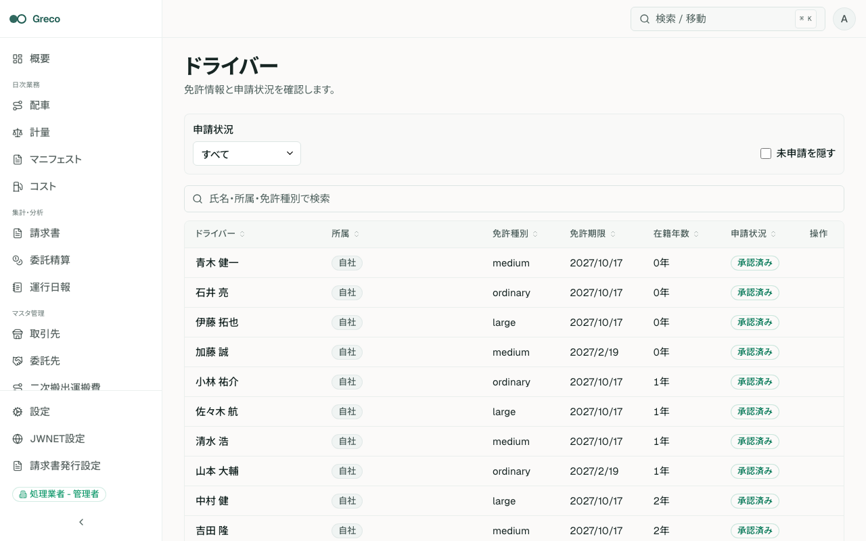Go to 概要 menu item
Screen dimensions: 866x541
(x=81, y=59)
